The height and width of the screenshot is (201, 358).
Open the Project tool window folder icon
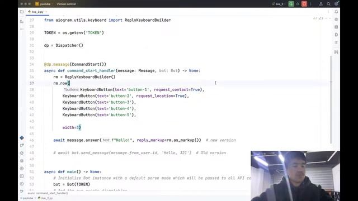22,12
